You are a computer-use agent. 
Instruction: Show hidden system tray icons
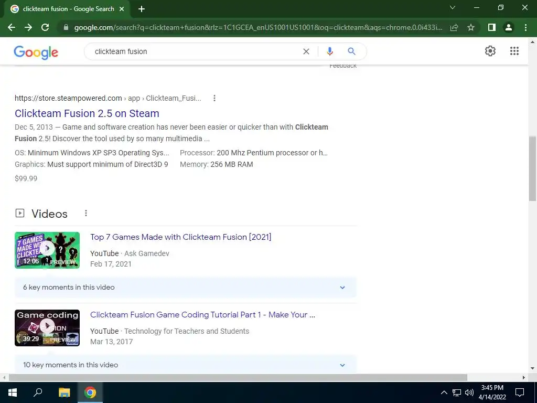pos(444,393)
